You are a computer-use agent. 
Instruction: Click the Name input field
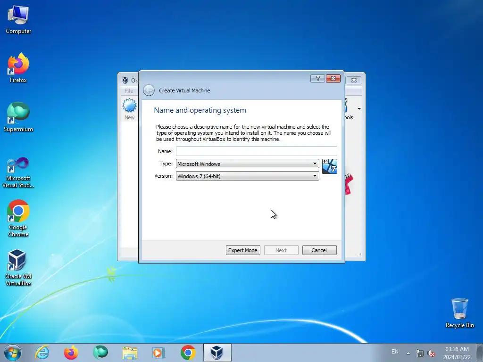click(256, 151)
